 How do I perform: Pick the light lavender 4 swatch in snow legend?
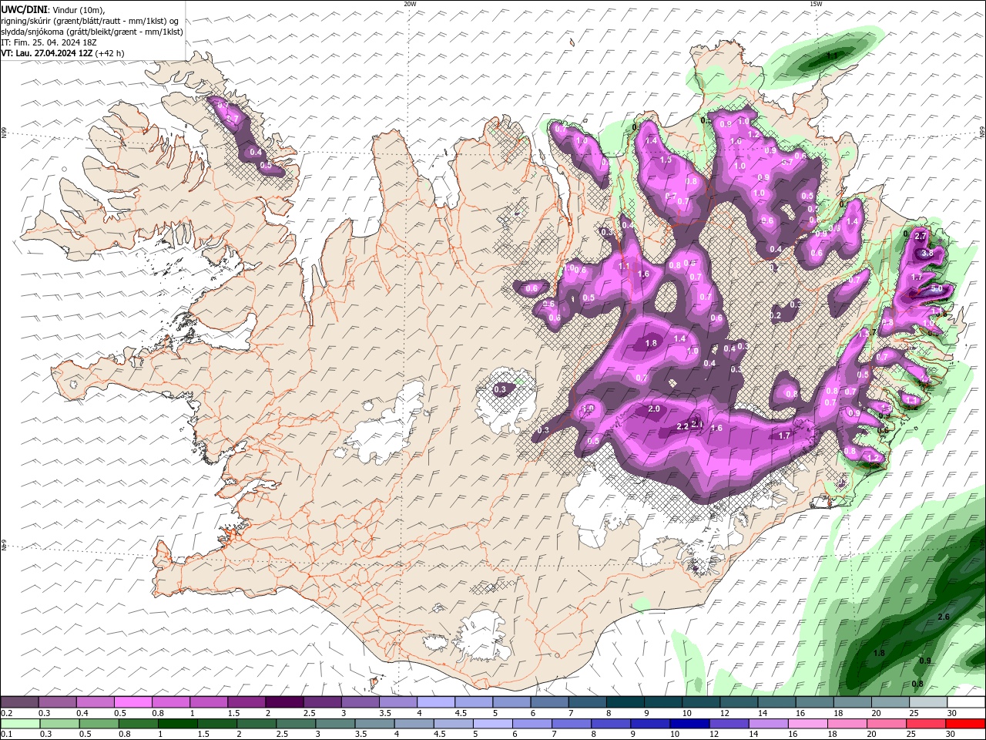pos(435,702)
